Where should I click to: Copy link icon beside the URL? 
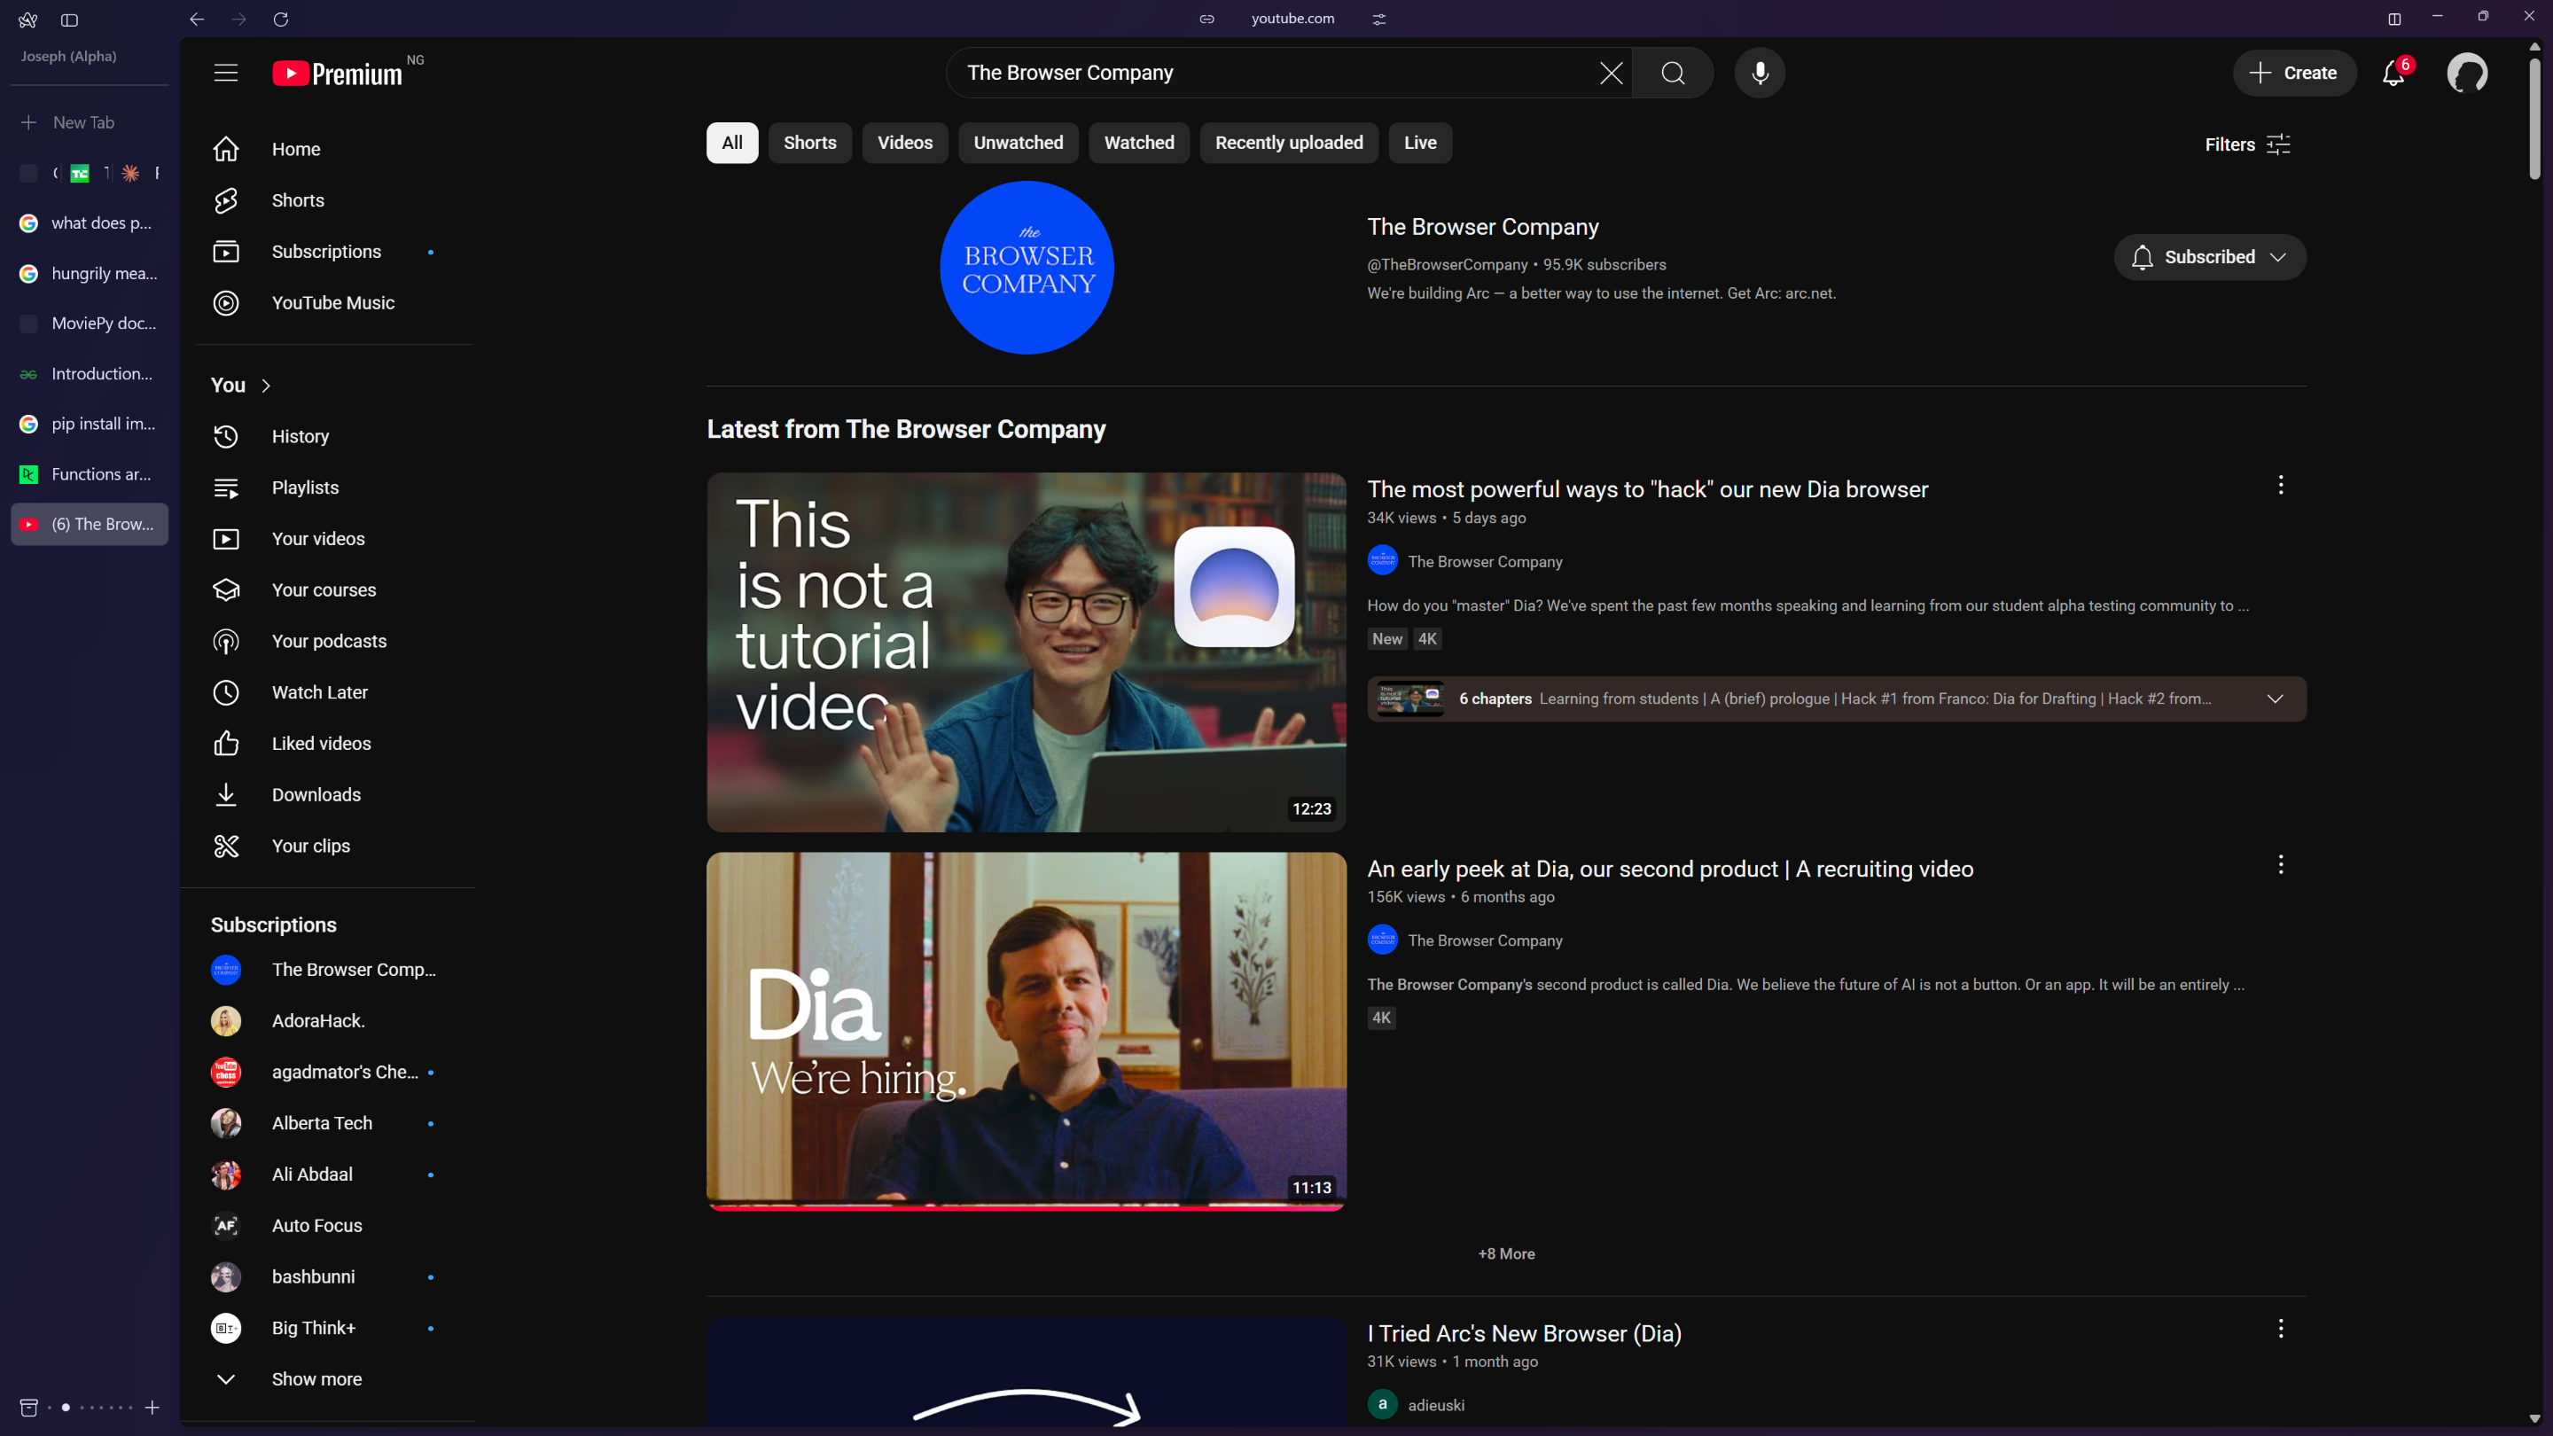click(x=1206, y=19)
